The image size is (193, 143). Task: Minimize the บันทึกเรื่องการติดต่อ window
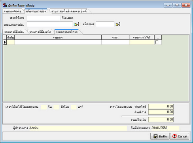coord(168,5)
